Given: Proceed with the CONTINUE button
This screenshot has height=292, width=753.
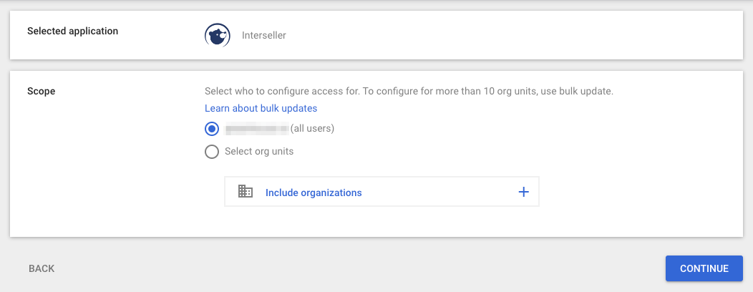Looking at the screenshot, I should pos(704,268).
